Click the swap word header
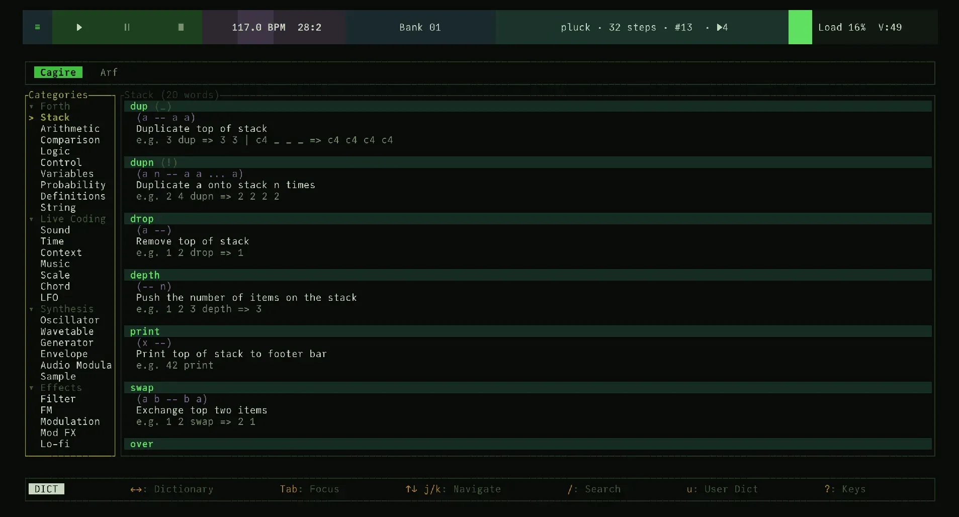The width and height of the screenshot is (959, 517). click(528, 388)
